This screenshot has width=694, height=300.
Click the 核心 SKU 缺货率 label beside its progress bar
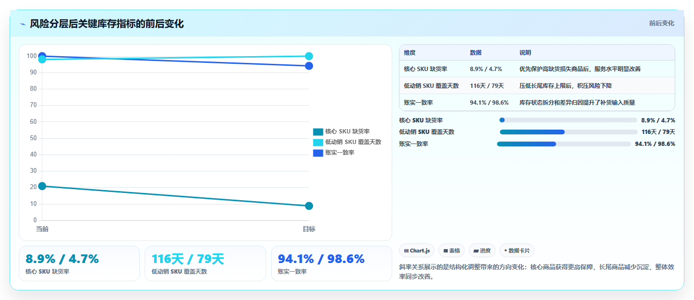click(x=421, y=120)
